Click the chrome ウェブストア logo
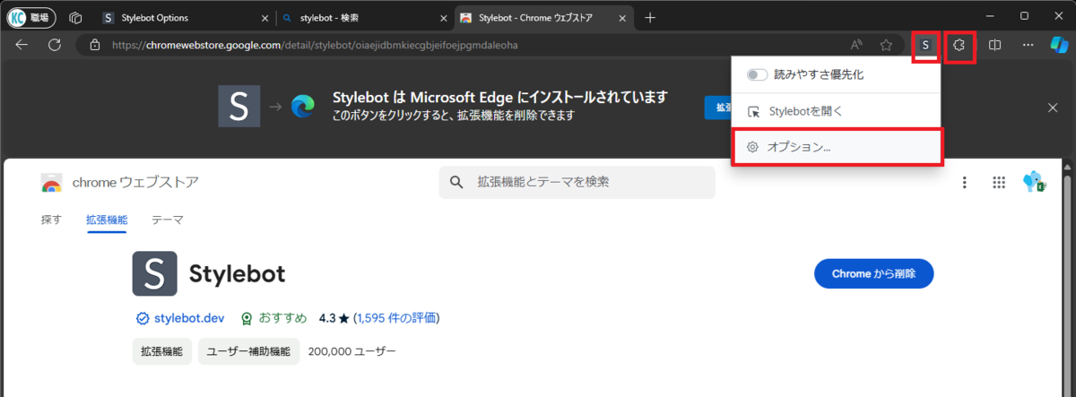 pos(120,183)
